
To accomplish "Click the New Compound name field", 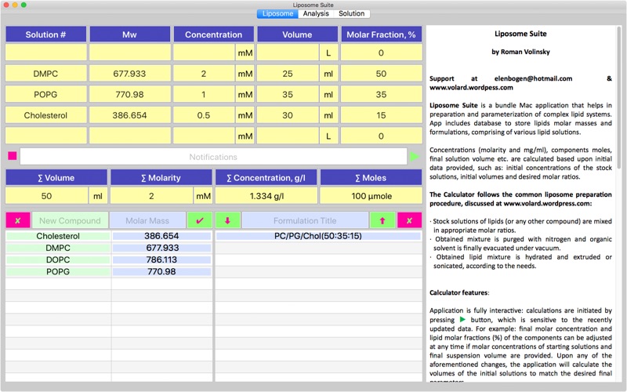I will coord(70,220).
